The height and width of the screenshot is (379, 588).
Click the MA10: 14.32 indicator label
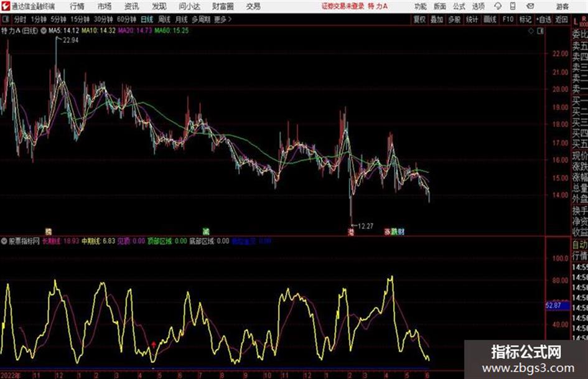(x=99, y=30)
